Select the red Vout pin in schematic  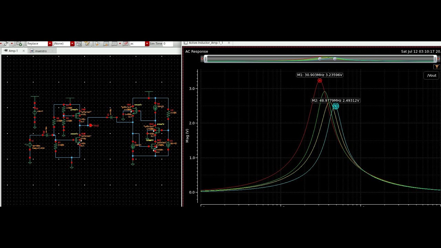[x=91, y=125]
